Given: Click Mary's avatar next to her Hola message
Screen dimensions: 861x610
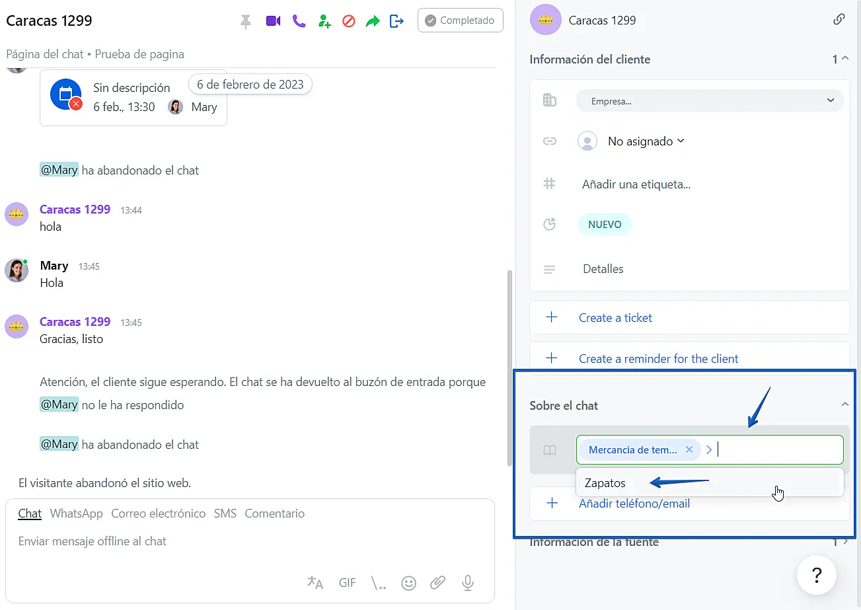Looking at the screenshot, I should coord(17,270).
